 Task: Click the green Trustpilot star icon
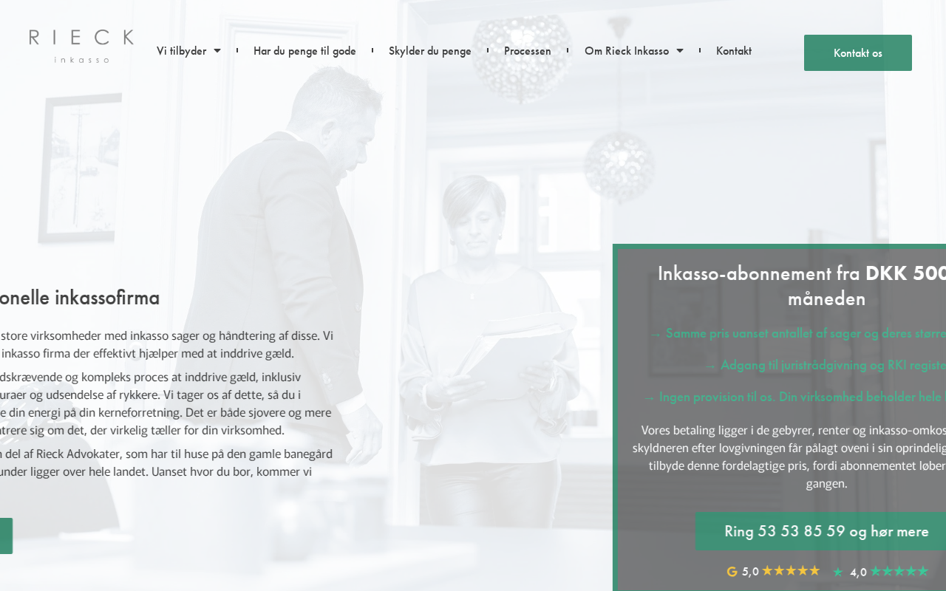[x=838, y=572]
